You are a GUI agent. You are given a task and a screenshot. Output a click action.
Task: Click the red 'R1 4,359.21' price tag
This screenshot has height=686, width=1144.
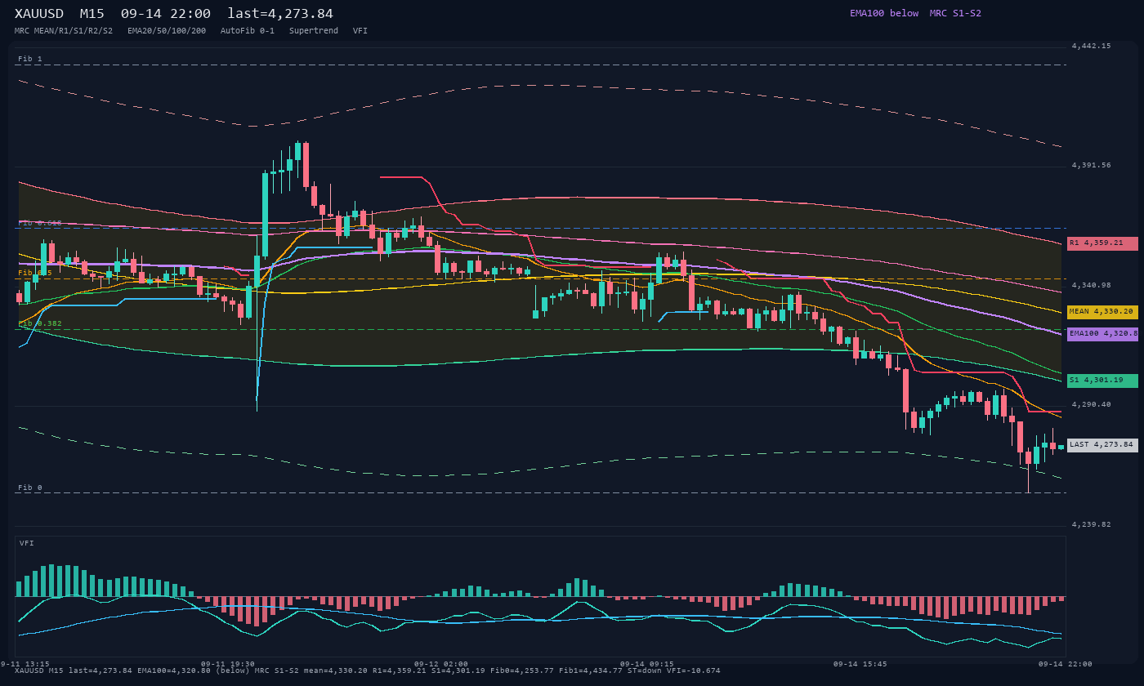pyautogui.click(x=1102, y=243)
